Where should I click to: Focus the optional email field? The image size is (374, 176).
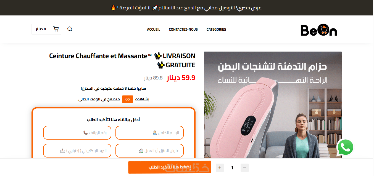(x=77, y=151)
